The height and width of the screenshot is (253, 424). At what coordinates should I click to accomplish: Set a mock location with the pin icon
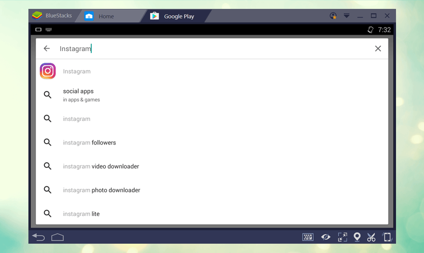(x=357, y=237)
